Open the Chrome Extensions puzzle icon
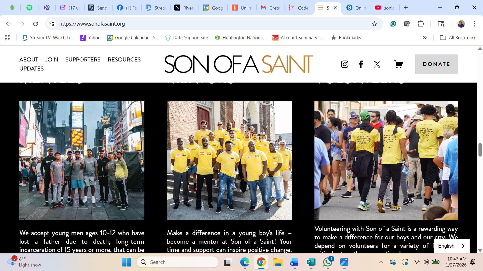Image resolution: width=483 pixels, height=271 pixels. [421, 24]
